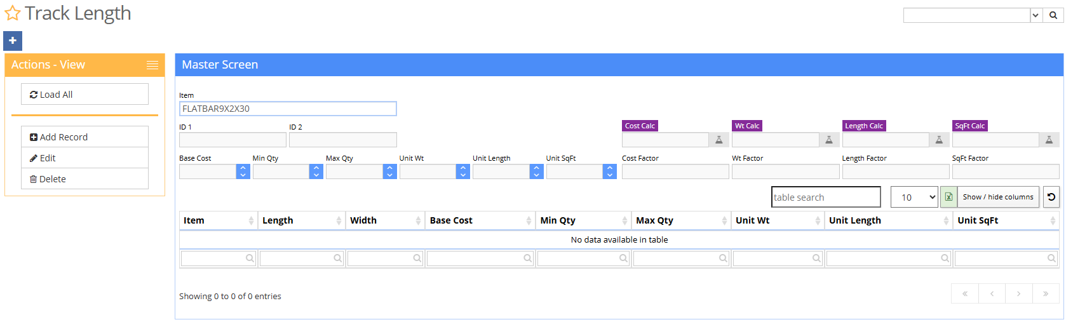
Task: Click the Min Qty column filter box
Action: [583, 258]
